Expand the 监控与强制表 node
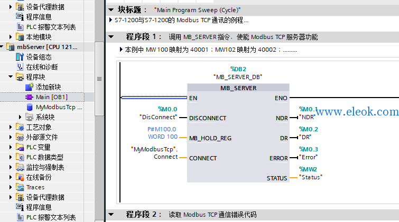The width and height of the screenshot is (399, 222). [11, 167]
